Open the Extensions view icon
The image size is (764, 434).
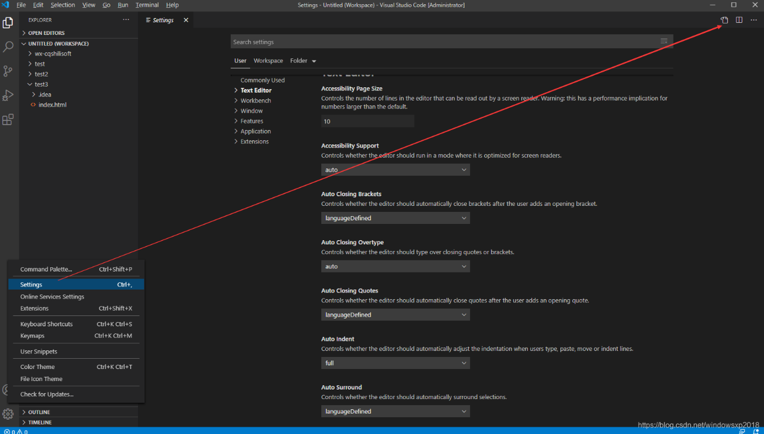click(x=8, y=119)
